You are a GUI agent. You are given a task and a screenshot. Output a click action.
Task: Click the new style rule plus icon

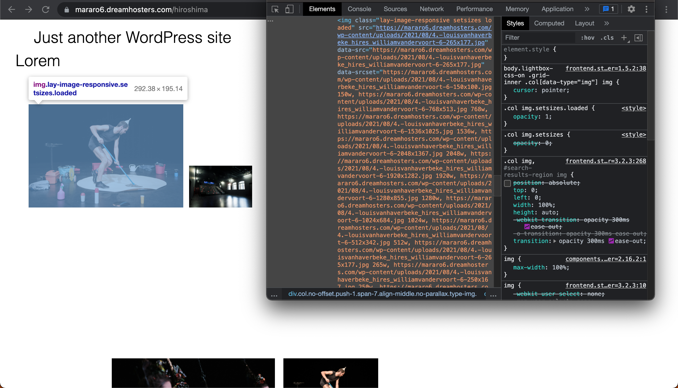pyautogui.click(x=624, y=38)
